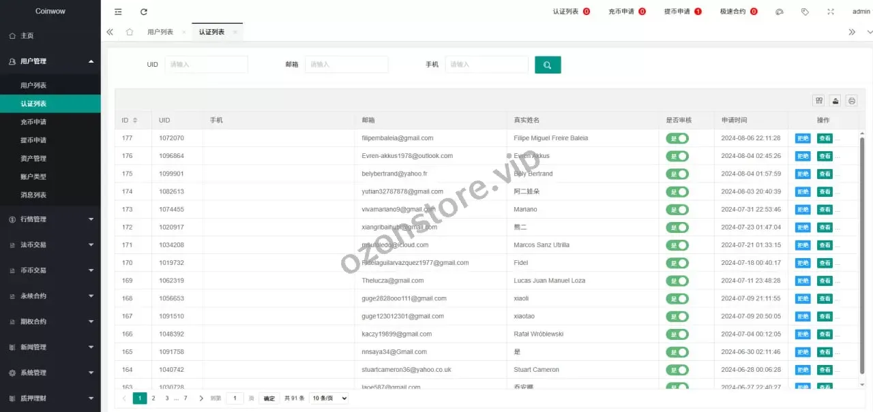
Task: Switch off review for Stuart Cameron
Action: pos(677,370)
